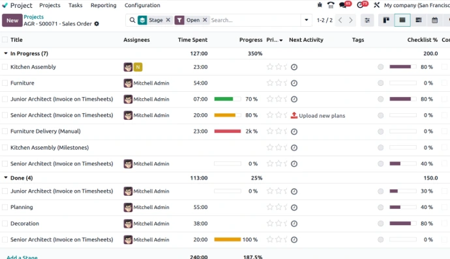The height and width of the screenshot is (259, 450).
Task: Open the Configuration menu
Action: (142, 5)
